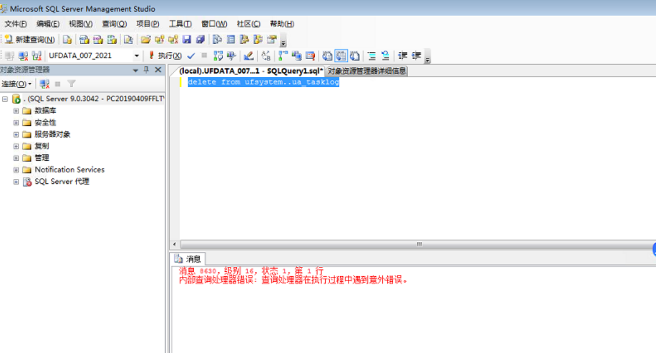Click the Comment Out Selected Lines icon
Viewport: 656px width, 353px height.
pyautogui.click(x=372, y=56)
